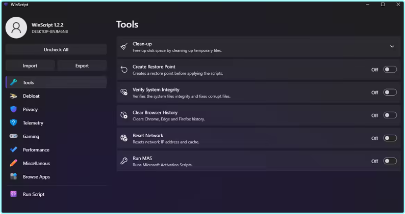Screen dimensions: 405x214
Task: Click the Performance checkmark icon
Action: 13,150
